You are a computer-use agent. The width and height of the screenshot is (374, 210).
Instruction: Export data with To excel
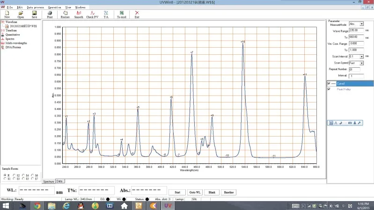tap(122, 14)
